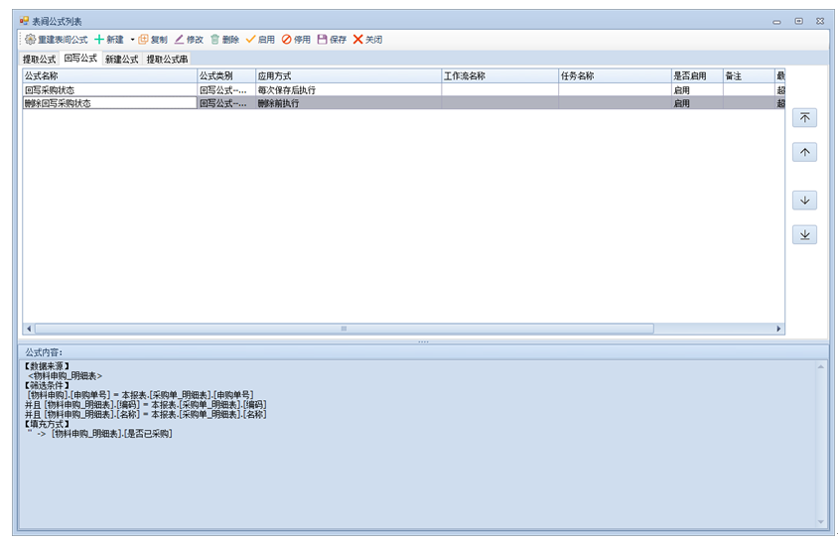Click the 启用 checkmark icon
Image resolution: width=838 pixels, height=544 pixels.
coord(250,40)
